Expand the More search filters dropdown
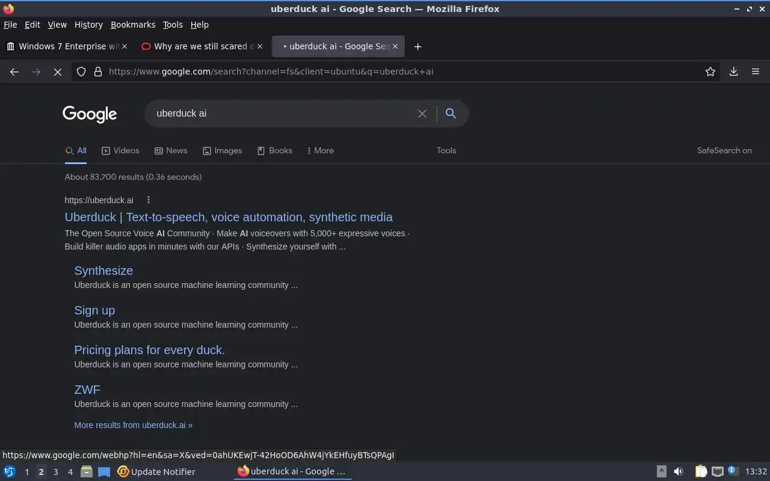Viewport: 770px width, 481px height. [321, 151]
